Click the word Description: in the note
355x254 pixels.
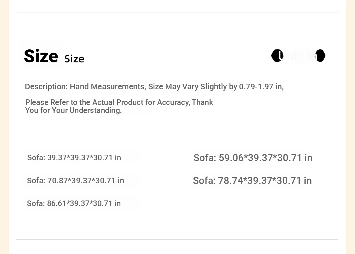pyautogui.click(x=46, y=87)
